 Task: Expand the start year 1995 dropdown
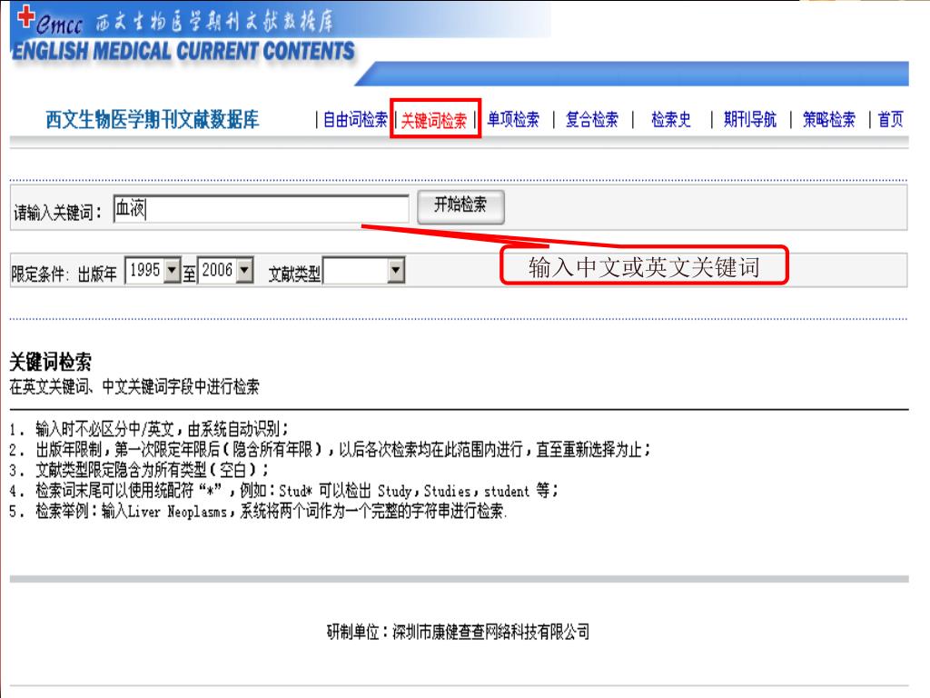click(172, 271)
